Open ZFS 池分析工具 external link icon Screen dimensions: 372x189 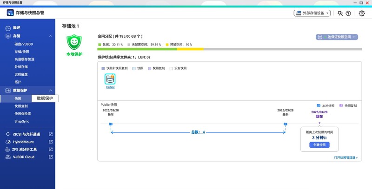[x=51, y=150]
